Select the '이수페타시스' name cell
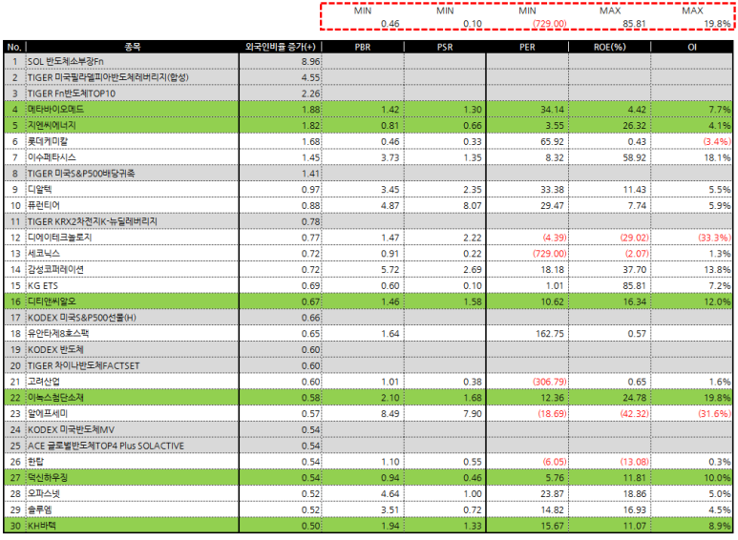Viewport: 738px width, 540px height. pyautogui.click(x=133, y=157)
